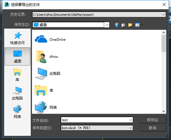Expand the 文件名 dropdown arrow

coord(131,120)
